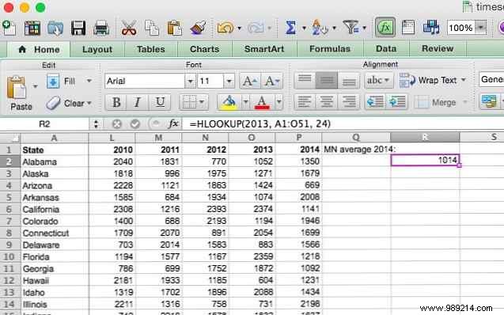The image size is (504, 315).
Task: Cancel formula entry with X button
Action: coord(116,123)
